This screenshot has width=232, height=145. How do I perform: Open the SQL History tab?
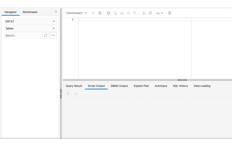tap(180, 86)
